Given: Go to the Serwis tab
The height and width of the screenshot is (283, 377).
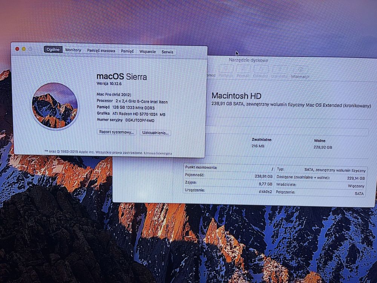Looking at the screenshot, I should (x=167, y=52).
